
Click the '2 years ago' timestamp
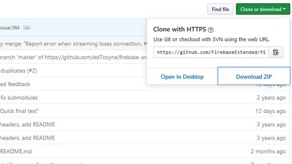(x=271, y=97)
